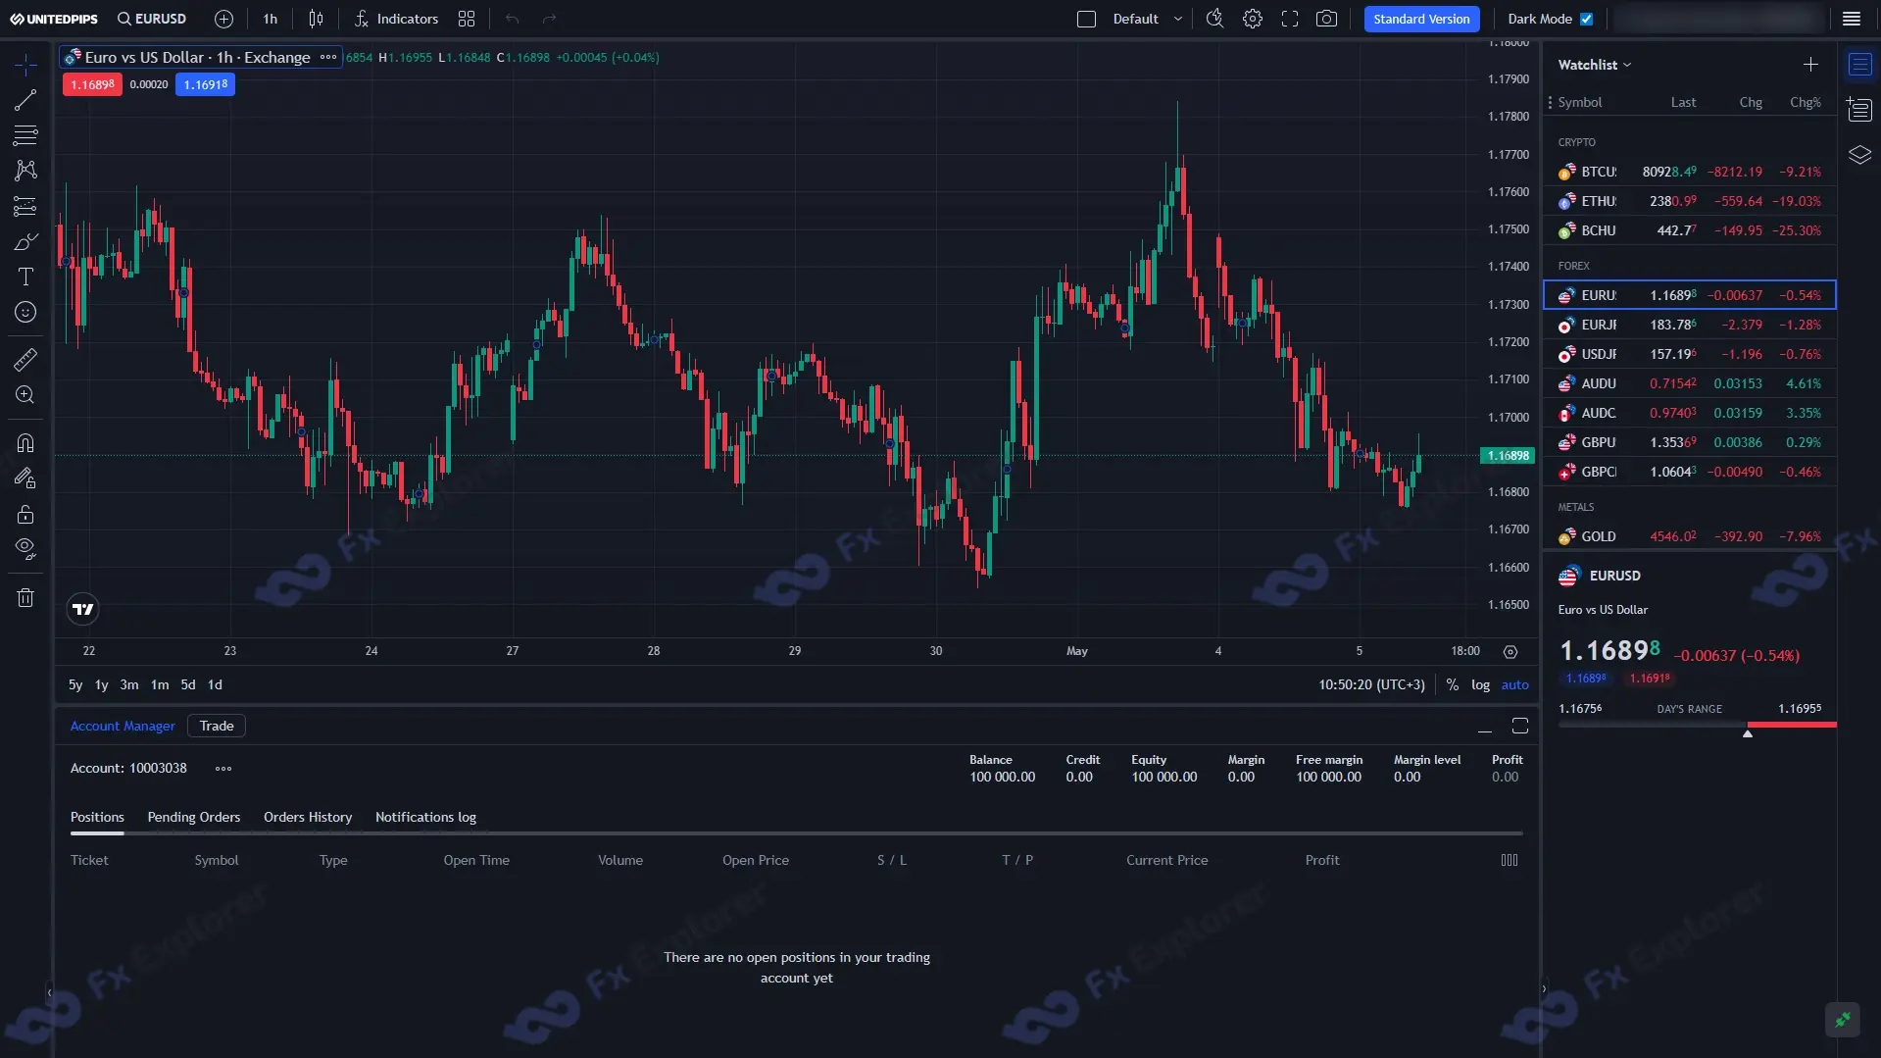The image size is (1881, 1058).
Task: Open the EURUSD symbol search
Action: click(x=152, y=19)
